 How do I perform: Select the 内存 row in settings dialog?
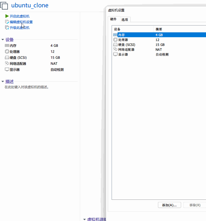pyautogui.click(x=160, y=35)
